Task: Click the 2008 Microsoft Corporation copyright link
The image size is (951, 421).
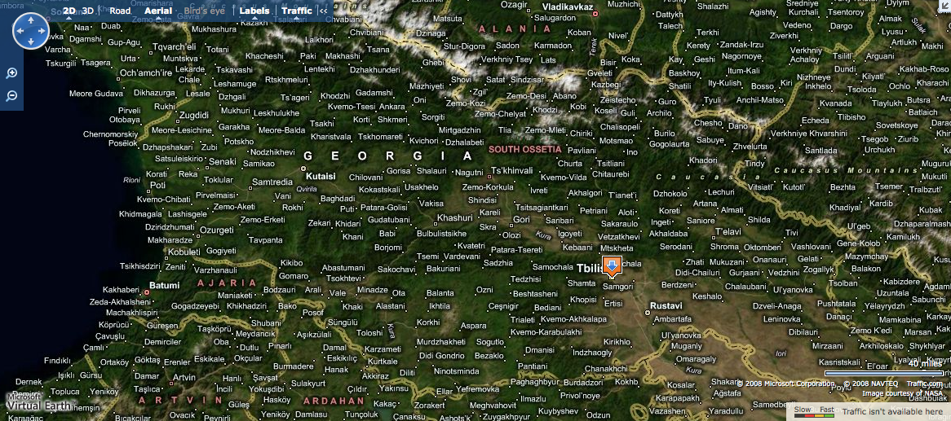Action: coord(785,384)
